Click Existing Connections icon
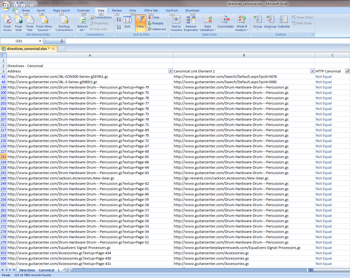Screen dimensions: 350x278 (64, 23)
